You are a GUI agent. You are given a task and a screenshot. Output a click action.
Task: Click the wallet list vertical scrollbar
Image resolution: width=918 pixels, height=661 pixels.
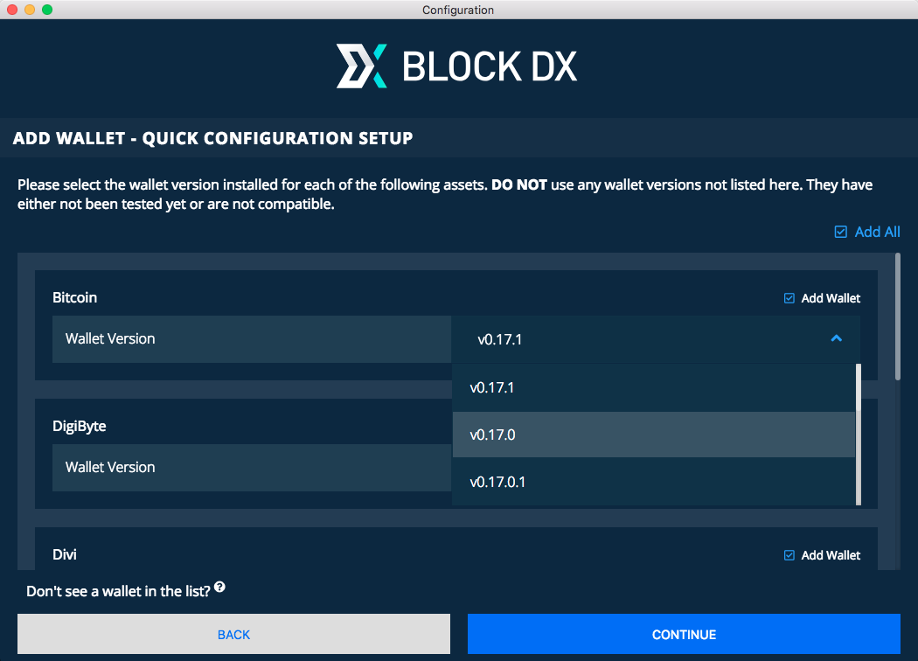click(x=898, y=317)
